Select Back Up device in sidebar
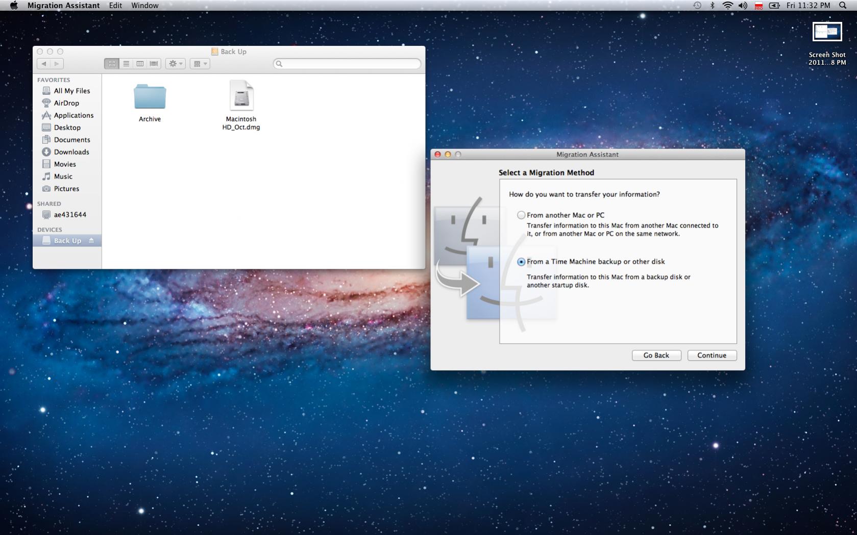This screenshot has height=535, width=857. pos(67,241)
